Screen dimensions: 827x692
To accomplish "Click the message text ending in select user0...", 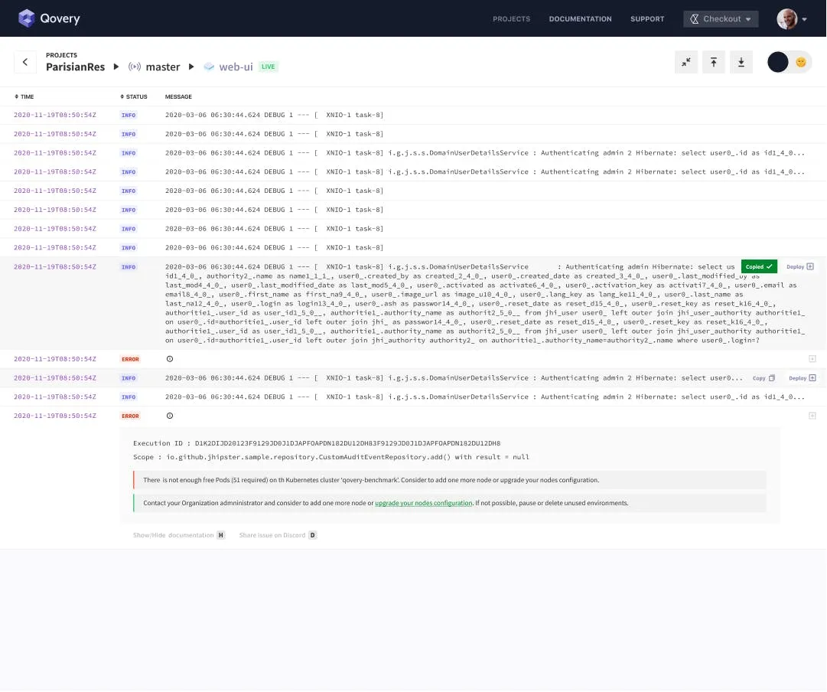I will pyautogui.click(x=454, y=378).
